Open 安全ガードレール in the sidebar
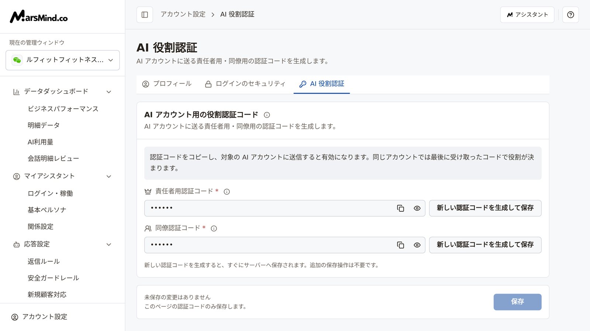This screenshot has width=590, height=331. pos(53,278)
